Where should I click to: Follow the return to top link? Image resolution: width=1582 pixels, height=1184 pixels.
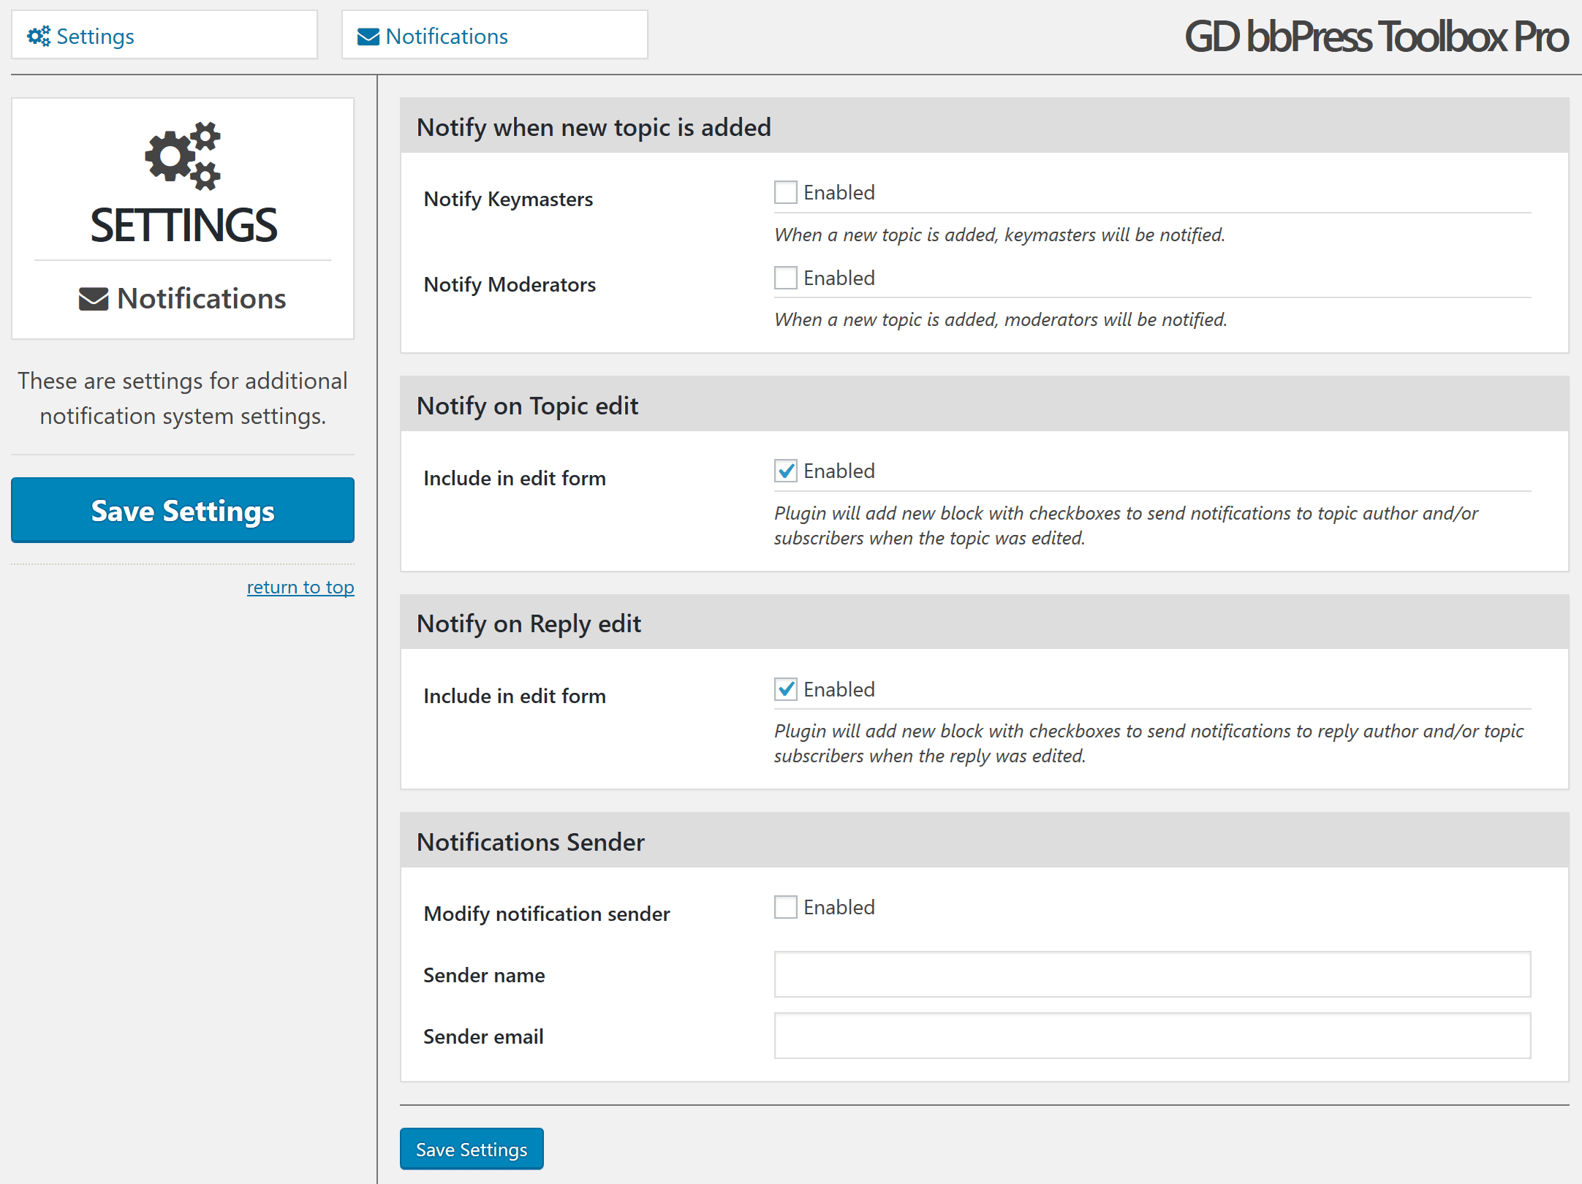click(300, 587)
